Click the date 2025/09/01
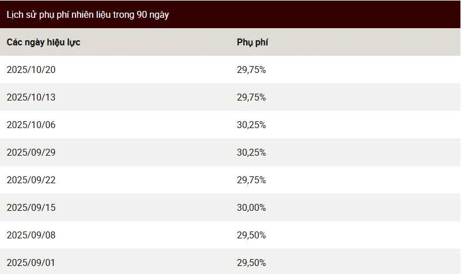461x274 pixels. [31, 263]
